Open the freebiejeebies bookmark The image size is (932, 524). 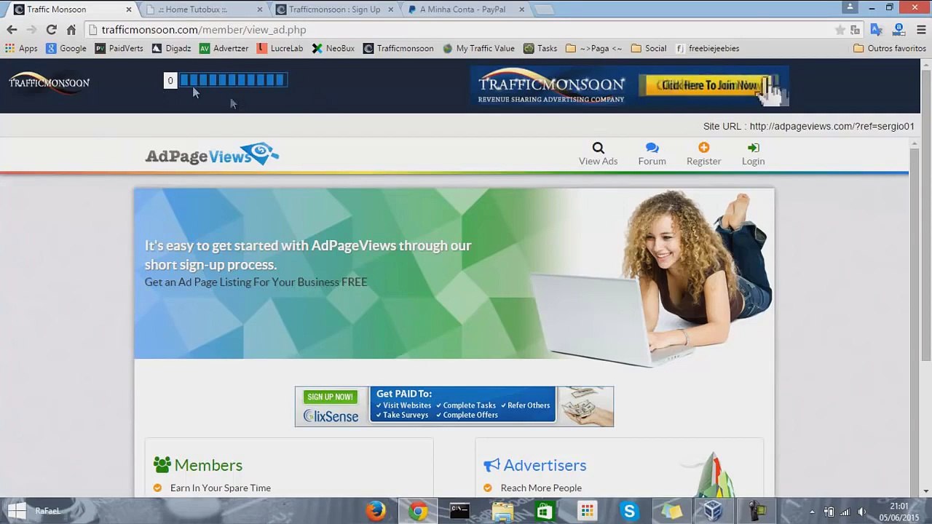[707, 48]
